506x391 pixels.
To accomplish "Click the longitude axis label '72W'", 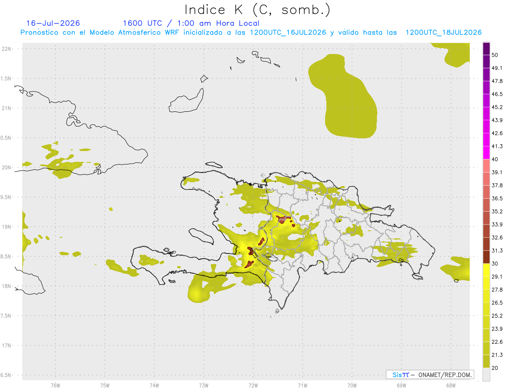I will click(253, 386).
